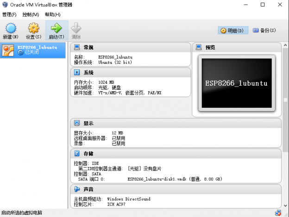
Task: Click the General (常规) section icon
Action: click(77, 47)
